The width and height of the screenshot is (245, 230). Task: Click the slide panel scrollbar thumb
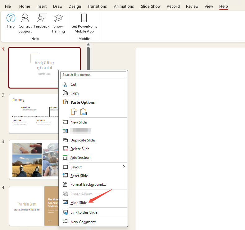pyautogui.click(x=88, y=59)
